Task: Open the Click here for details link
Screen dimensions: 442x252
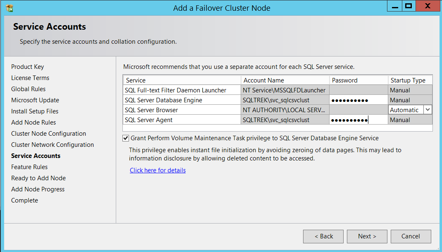Action: 158,170
